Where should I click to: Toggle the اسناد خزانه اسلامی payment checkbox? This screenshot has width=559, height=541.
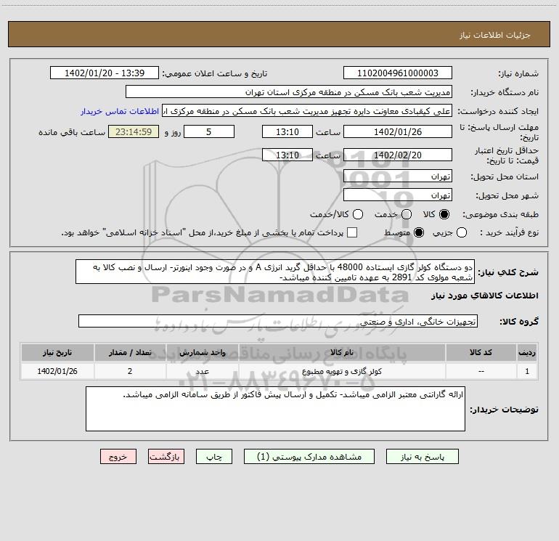click(352, 233)
